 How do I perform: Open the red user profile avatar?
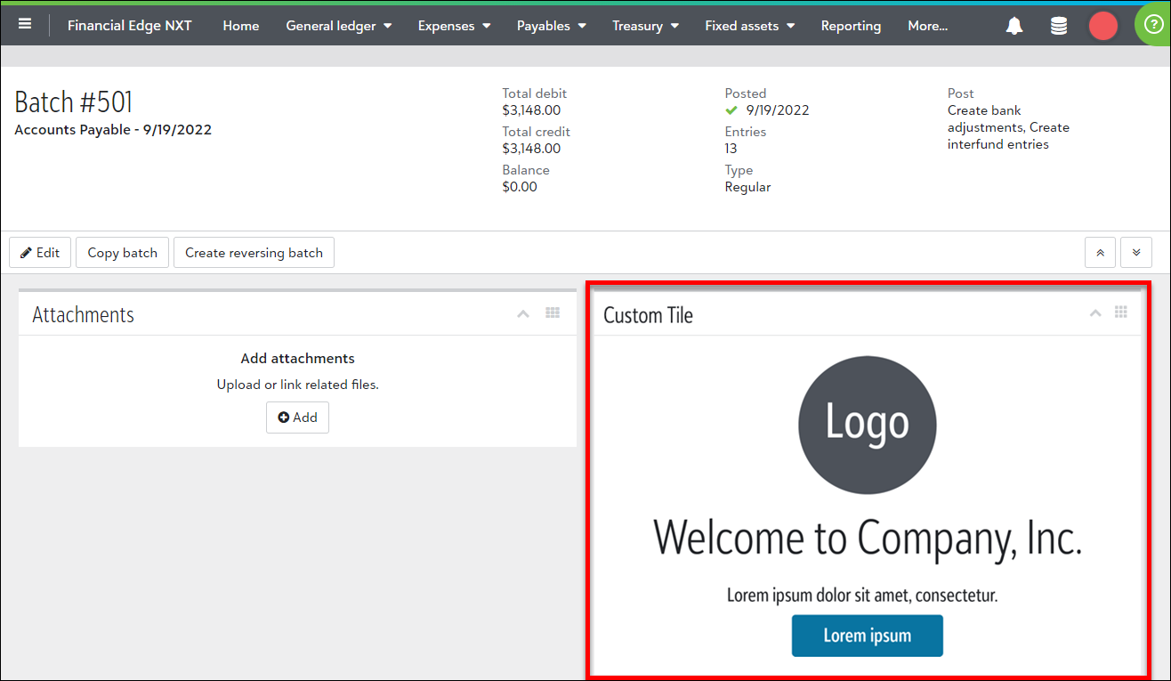point(1103,26)
